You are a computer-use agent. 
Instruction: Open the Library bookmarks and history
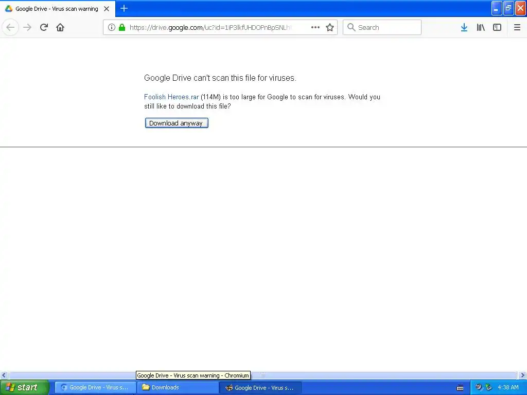(x=481, y=27)
